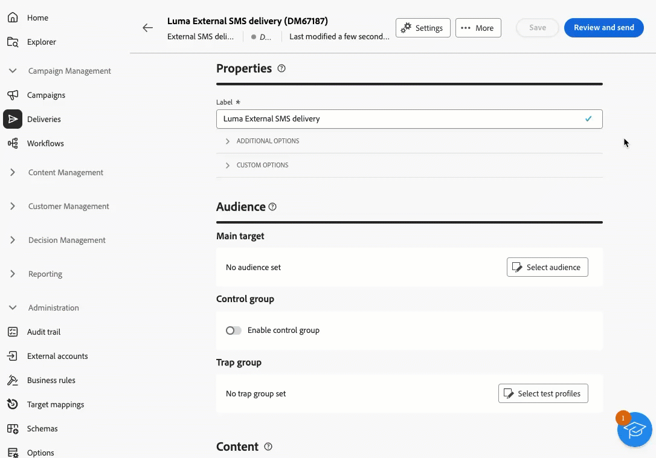The height and width of the screenshot is (458, 656).
Task: Open the More menu
Action: [x=478, y=28]
